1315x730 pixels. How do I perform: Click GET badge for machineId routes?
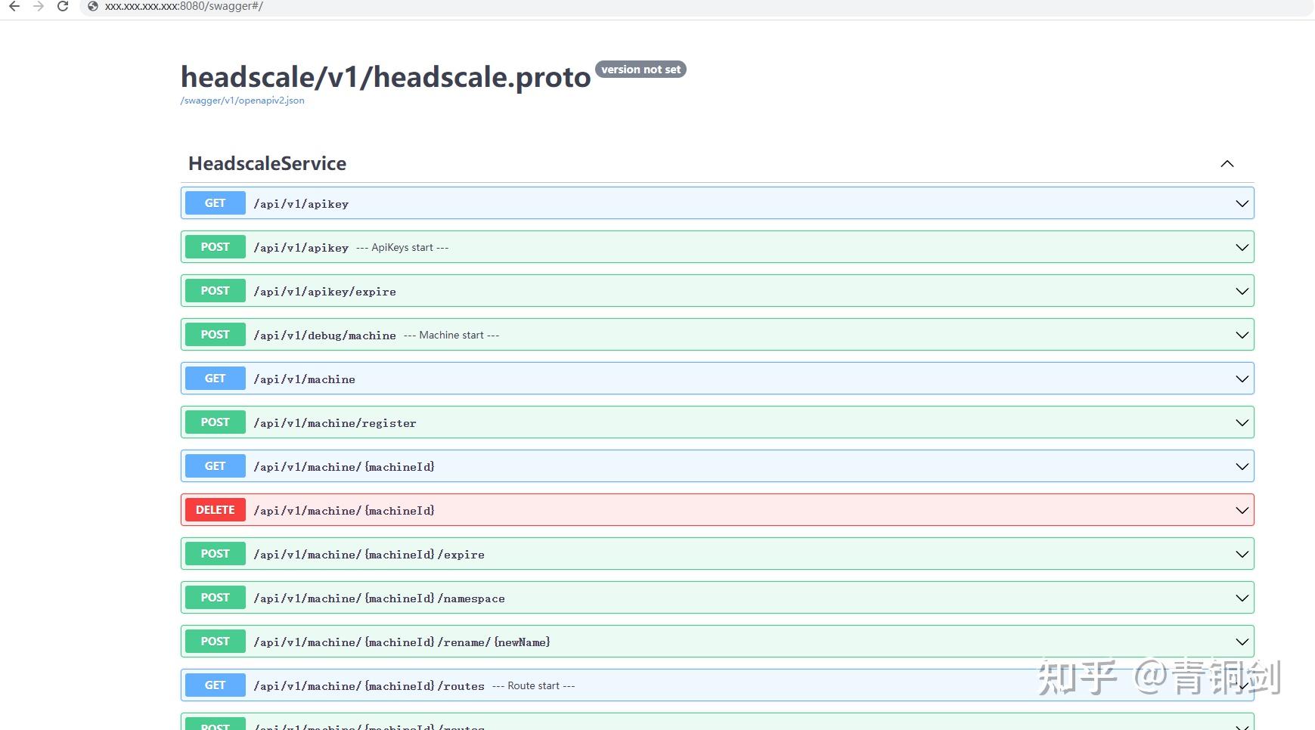215,685
